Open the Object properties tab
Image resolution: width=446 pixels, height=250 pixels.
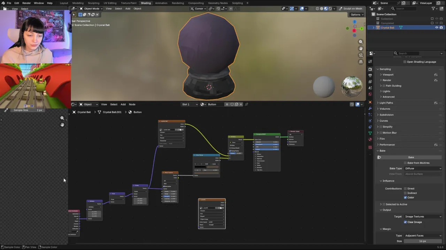pos(370,102)
